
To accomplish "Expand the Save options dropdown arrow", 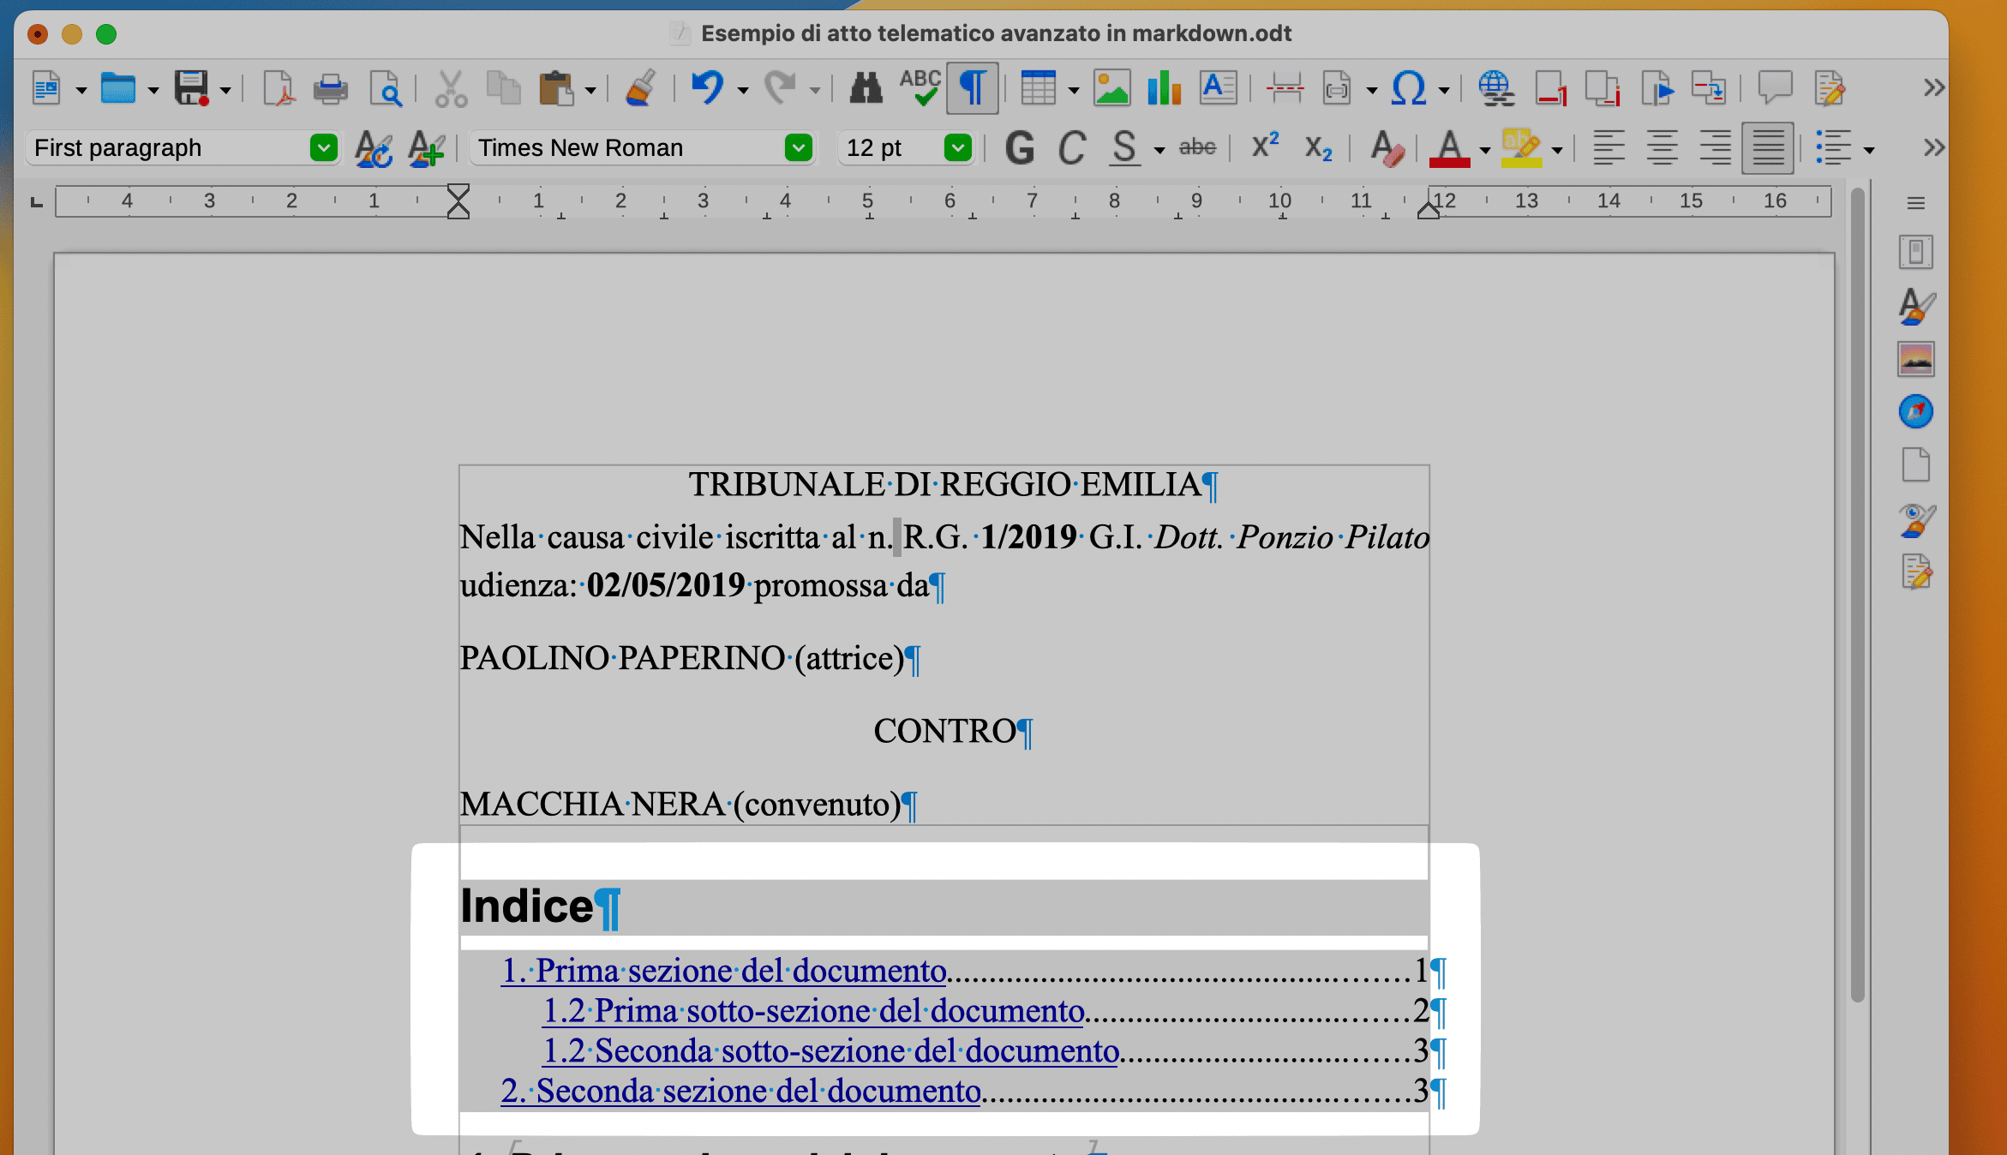I will pyautogui.click(x=225, y=90).
